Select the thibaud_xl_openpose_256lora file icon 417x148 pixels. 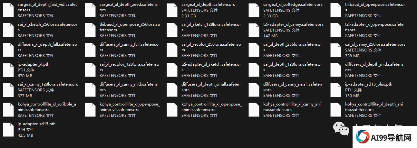pyautogui.click(x=90, y=30)
